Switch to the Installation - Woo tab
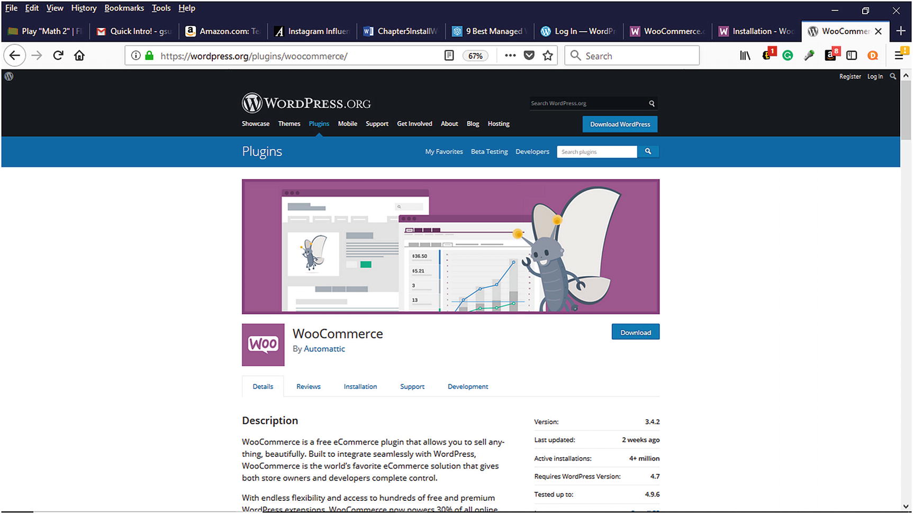Screen dimensions: 913x514 [756, 31]
